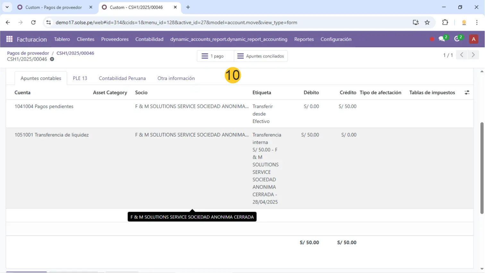The width and height of the screenshot is (485, 273).
Task: Sort by the Crédito column header
Action: [348, 92]
